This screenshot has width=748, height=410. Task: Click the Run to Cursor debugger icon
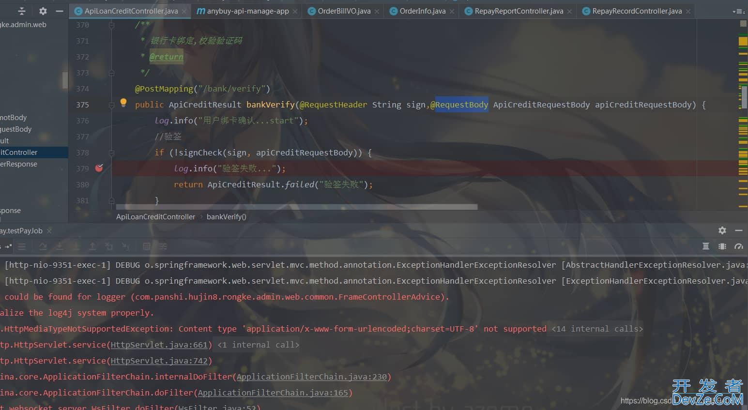click(125, 246)
